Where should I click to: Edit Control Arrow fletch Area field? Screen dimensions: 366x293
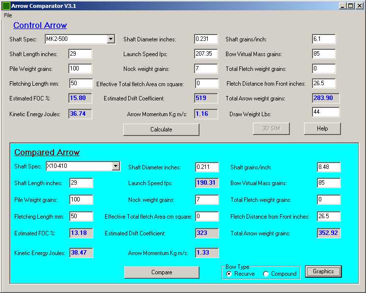click(x=207, y=83)
